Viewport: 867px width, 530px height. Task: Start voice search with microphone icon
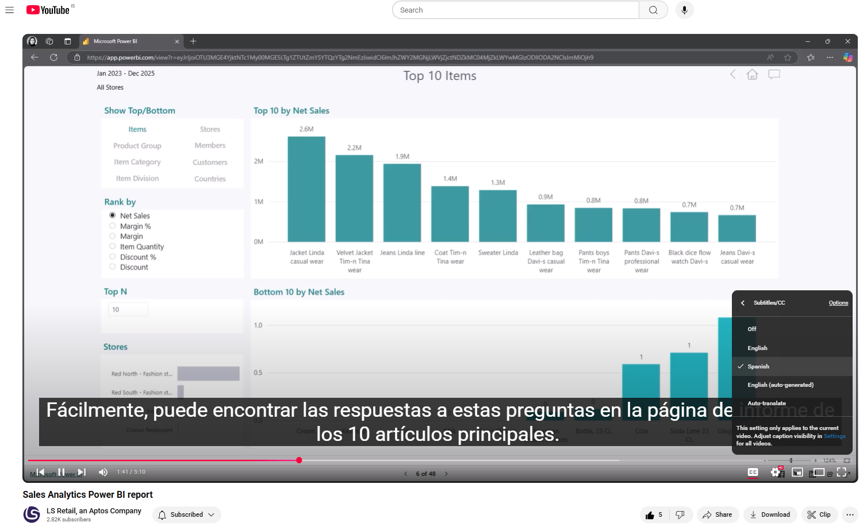684,10
